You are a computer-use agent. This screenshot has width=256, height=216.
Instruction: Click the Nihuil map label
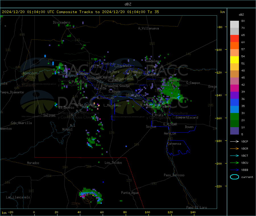coord(67,129)
